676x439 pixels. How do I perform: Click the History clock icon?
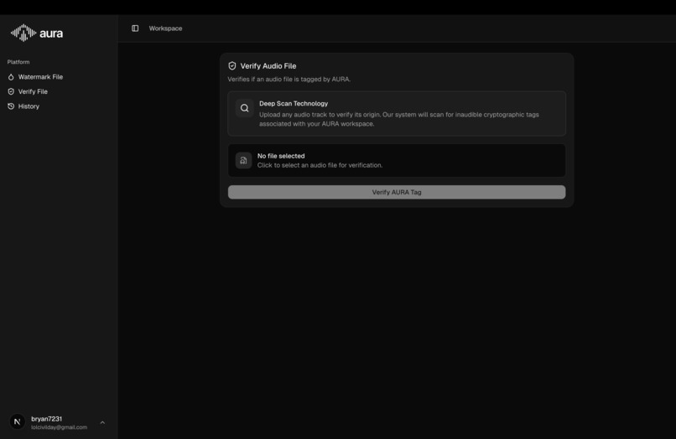pos(11,106)
